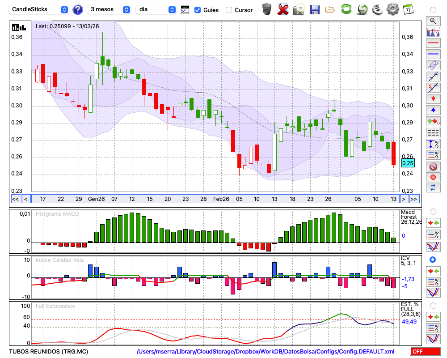
Task: Click the dashed lines grid tool
Action: click(433, 133)
